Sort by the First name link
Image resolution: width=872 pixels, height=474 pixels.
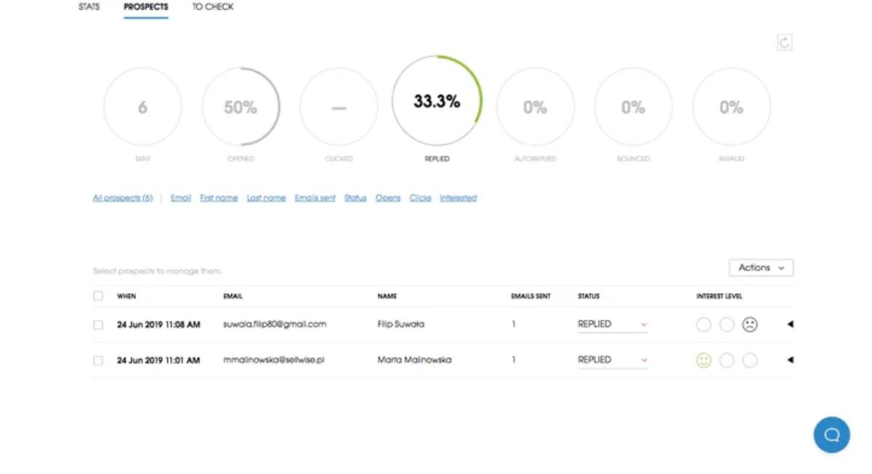[219, 198]
